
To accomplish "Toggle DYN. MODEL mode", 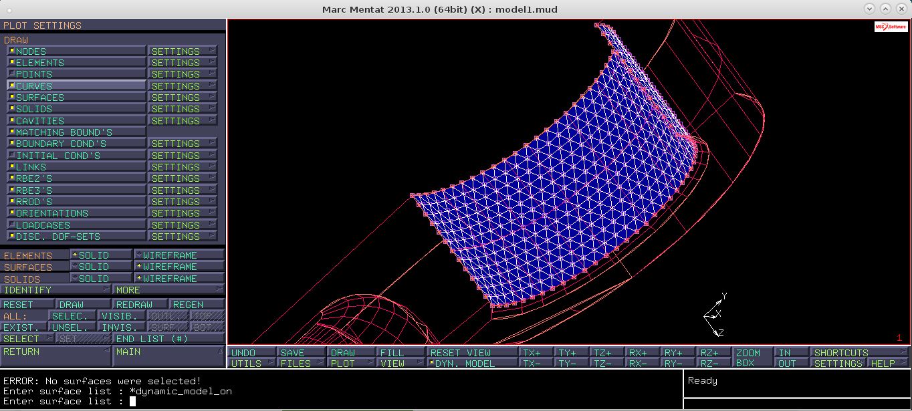I will click(x=472, y=364).
